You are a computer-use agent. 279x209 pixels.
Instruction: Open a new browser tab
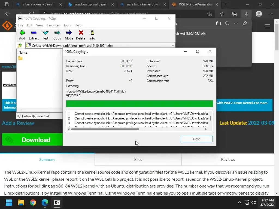click(x=226, y=4)
